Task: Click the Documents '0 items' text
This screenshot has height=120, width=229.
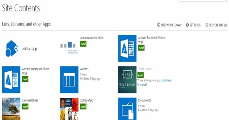Action: tap(142, 106)
